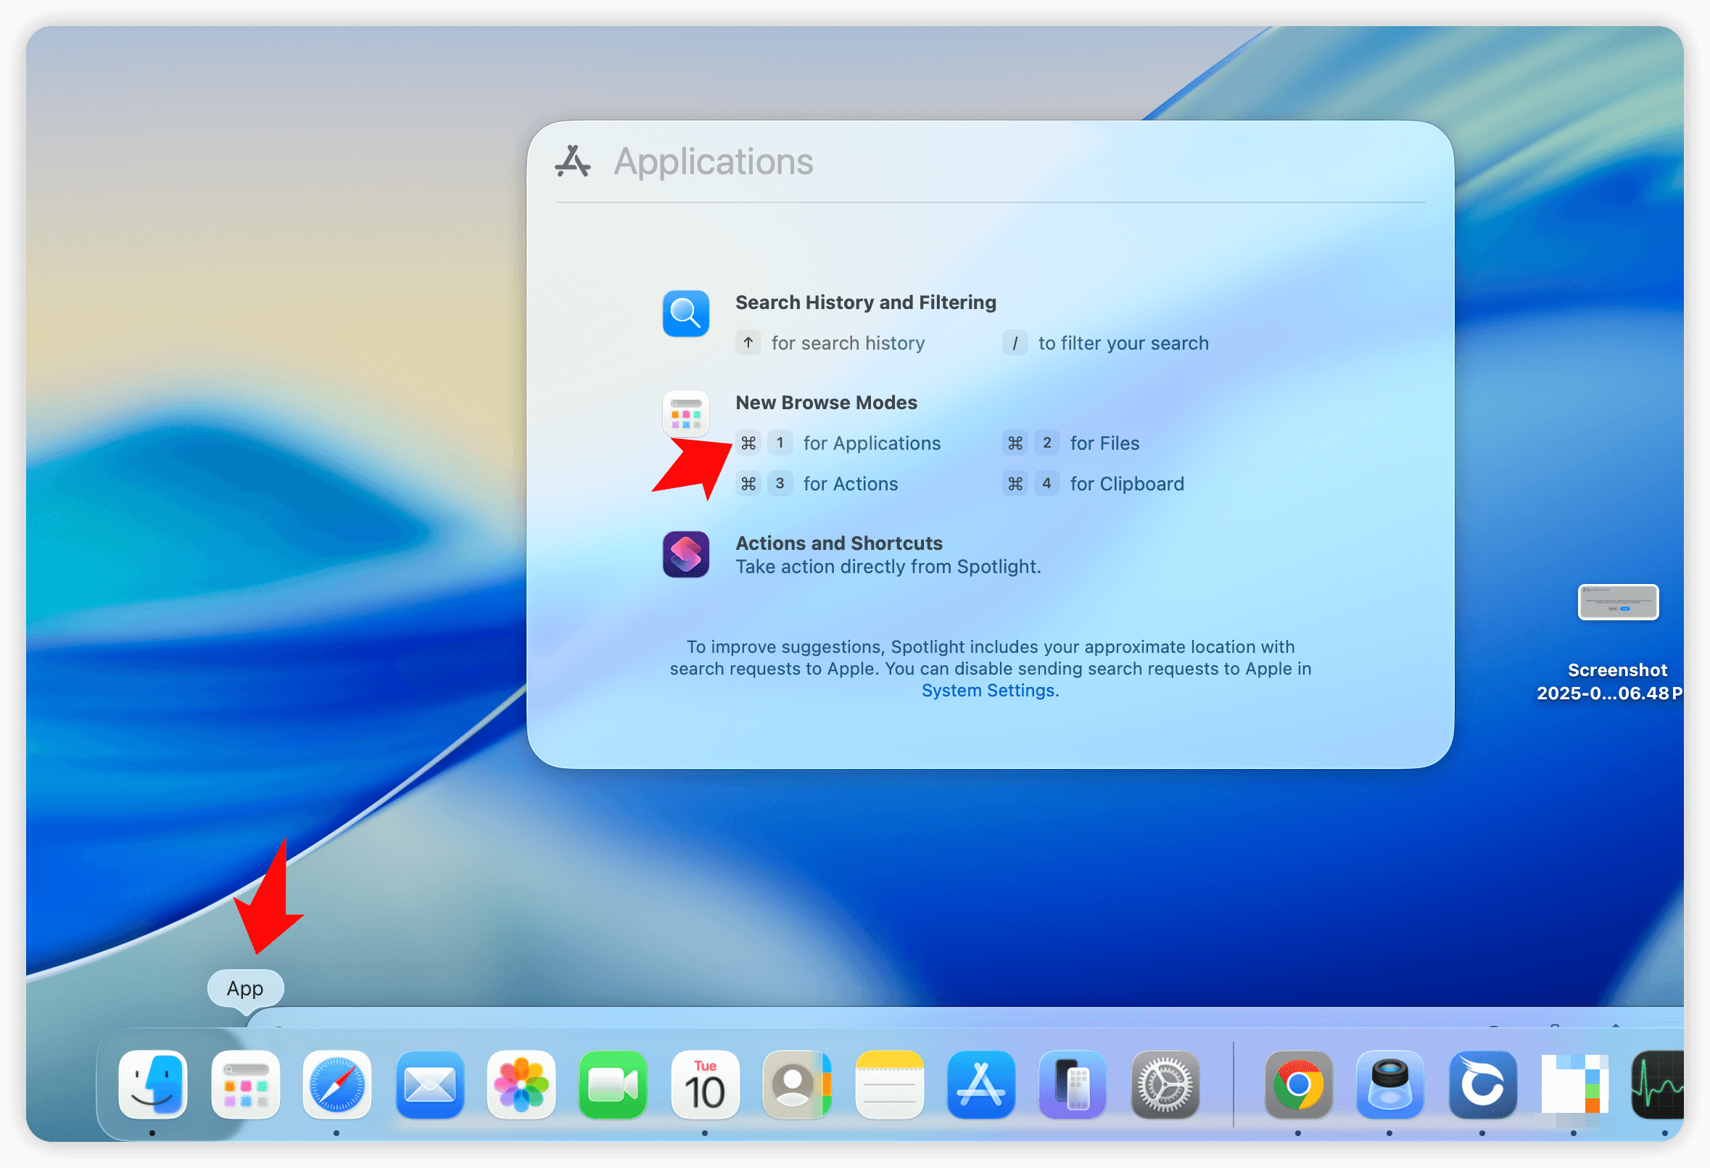Click the slash key hint

click(x=1015, y=343)
